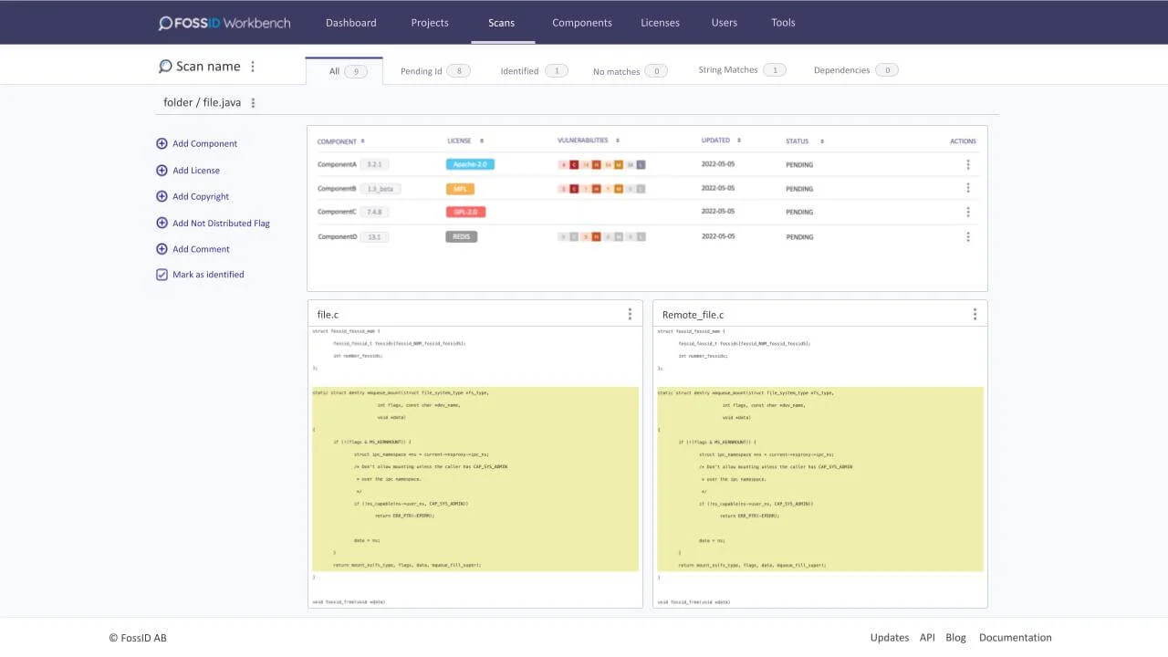The height and width of the screenshot is (657, 1168).
Task: Click the Add Copyright link
Action: (201, 196)
